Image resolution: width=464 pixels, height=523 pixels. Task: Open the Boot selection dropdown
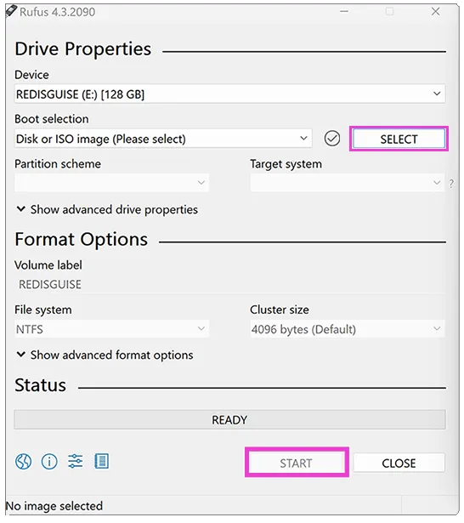(x=163, y=139)
